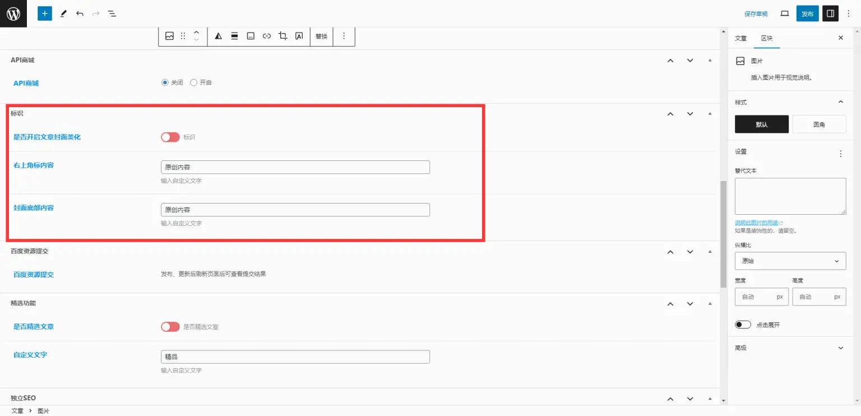This screenshot has width=861, height=416.
Task: Open the laptop preview icon
Action: click(x=785, y=13)
